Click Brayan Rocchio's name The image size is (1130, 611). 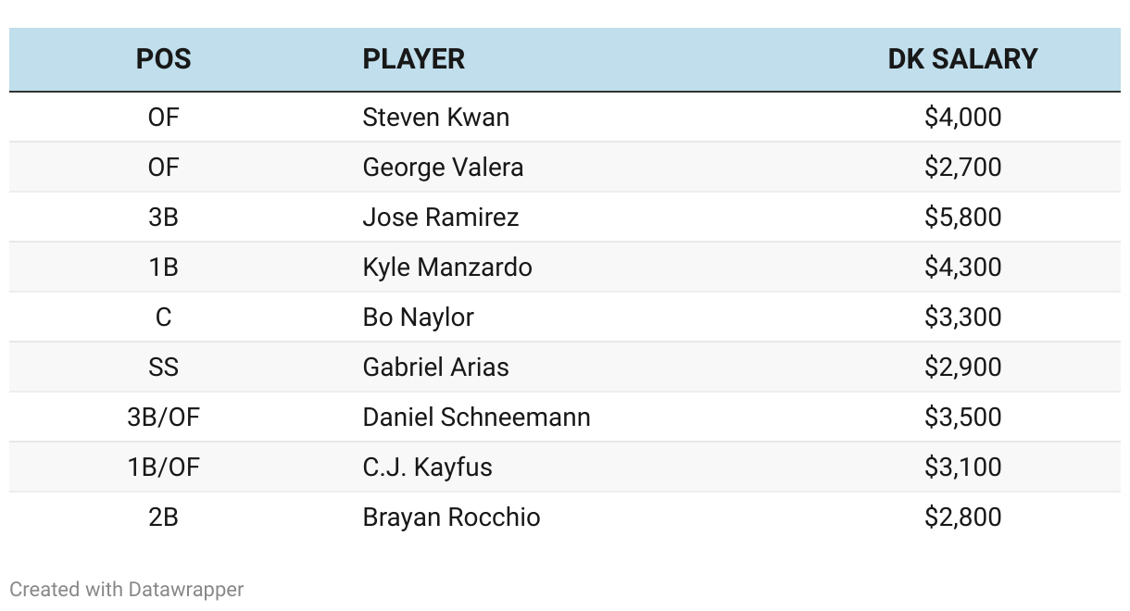pyautogui.click(x=451, y=517)
